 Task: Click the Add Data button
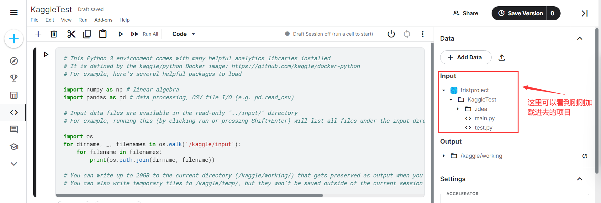466,57
